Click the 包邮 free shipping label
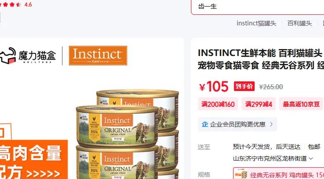Screen dimensions: 324x179 314,147
